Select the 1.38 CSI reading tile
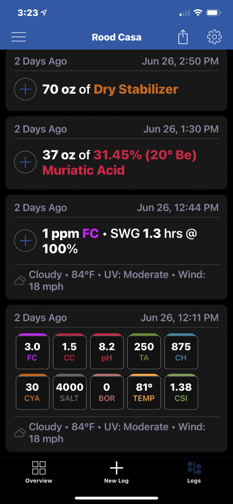This screenshot has height=504, width=233. [x=181, y=392]
